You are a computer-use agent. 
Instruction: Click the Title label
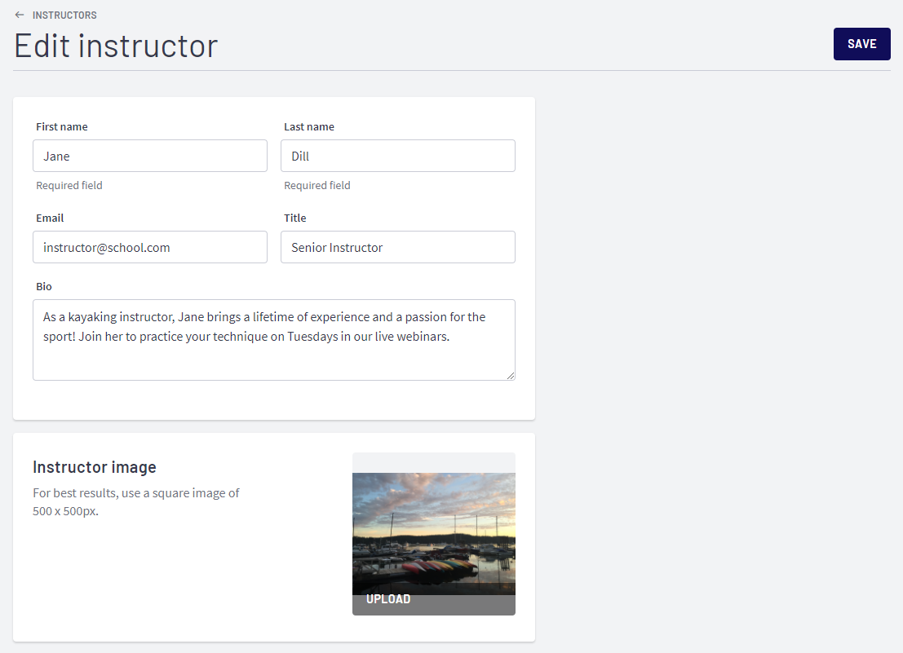pos(294,218)
